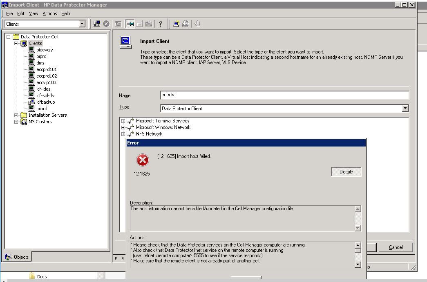427x282 pixels.
Task: Click the icf-ides client icon
Action: [31, 89]
